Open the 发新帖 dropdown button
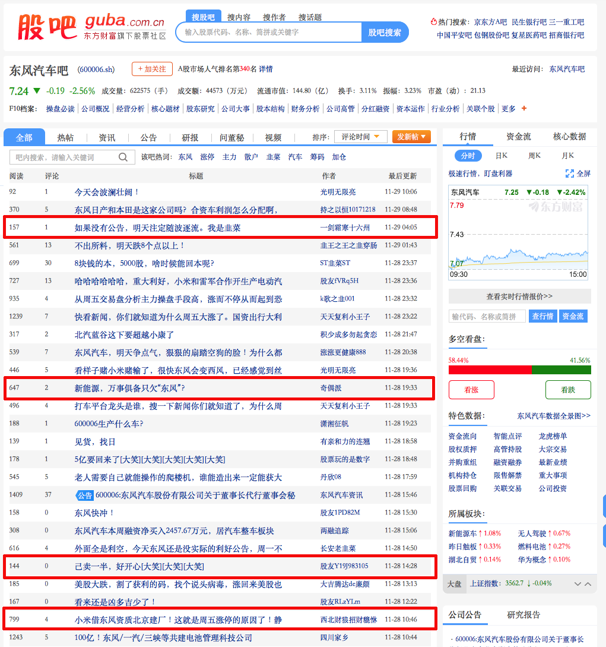 (x=411, y=137)
